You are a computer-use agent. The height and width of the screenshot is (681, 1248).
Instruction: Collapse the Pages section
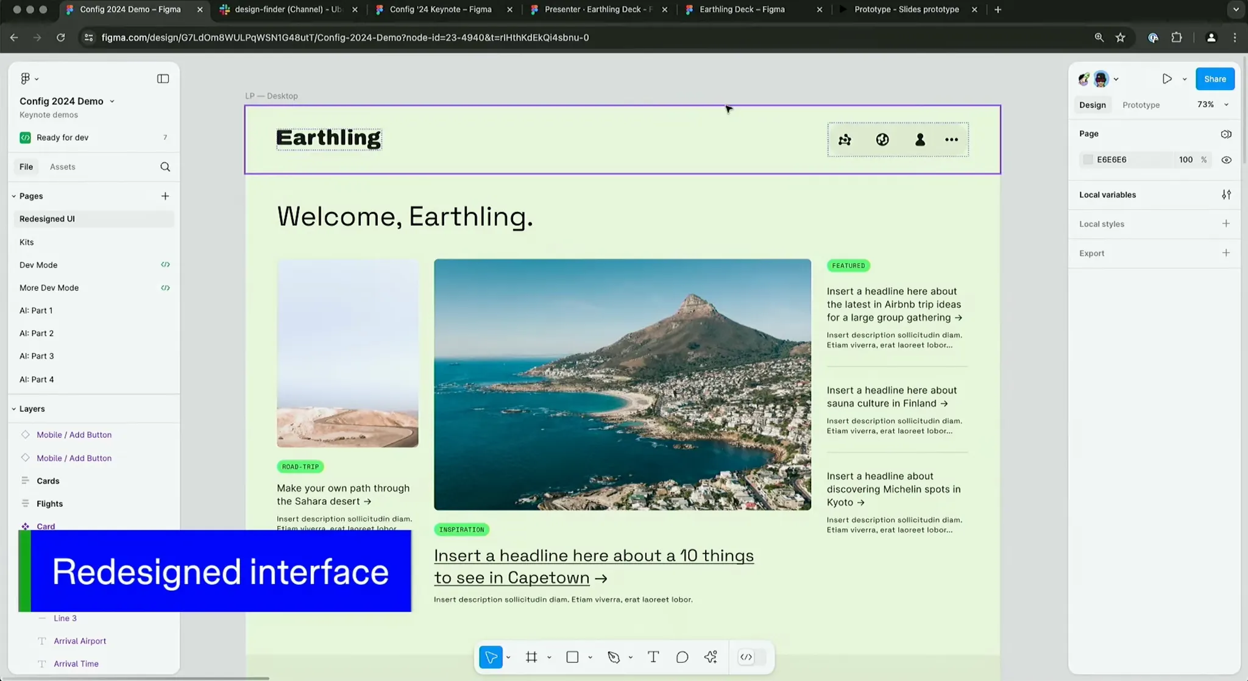tap(14, 196)
